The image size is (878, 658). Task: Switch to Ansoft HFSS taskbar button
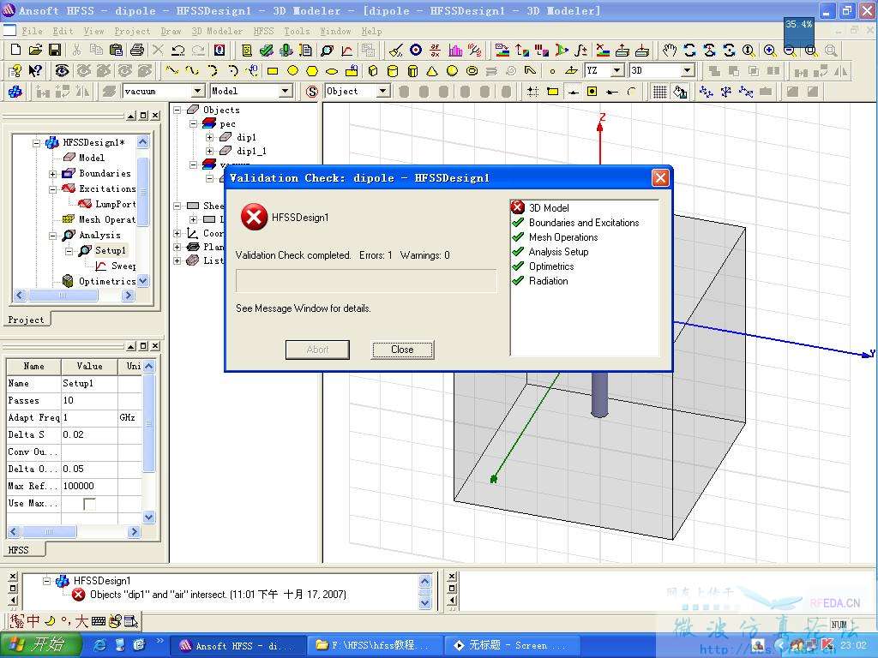coord(238,646)
